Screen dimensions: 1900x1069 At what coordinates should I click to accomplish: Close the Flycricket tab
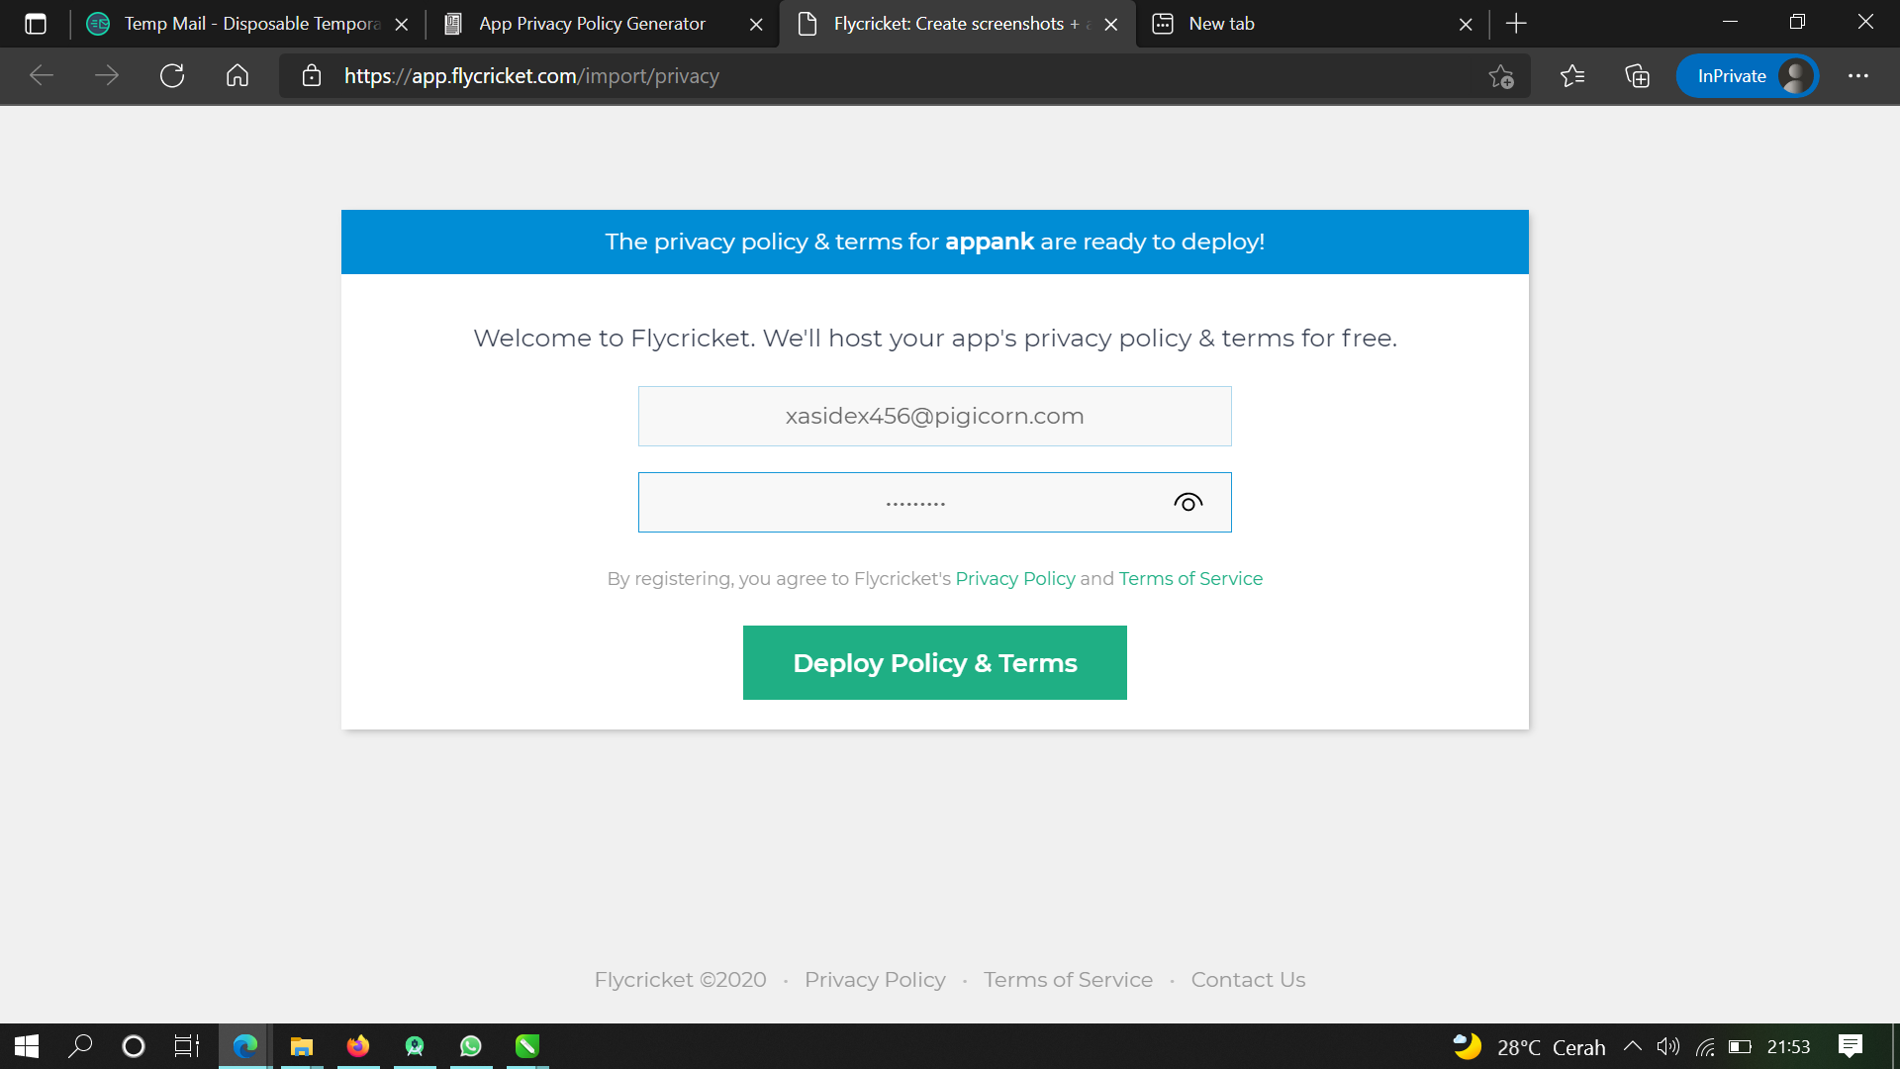click(x=1111, y=25)
